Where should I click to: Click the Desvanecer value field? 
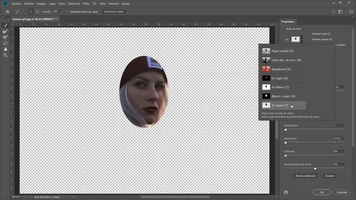point(339,138)
